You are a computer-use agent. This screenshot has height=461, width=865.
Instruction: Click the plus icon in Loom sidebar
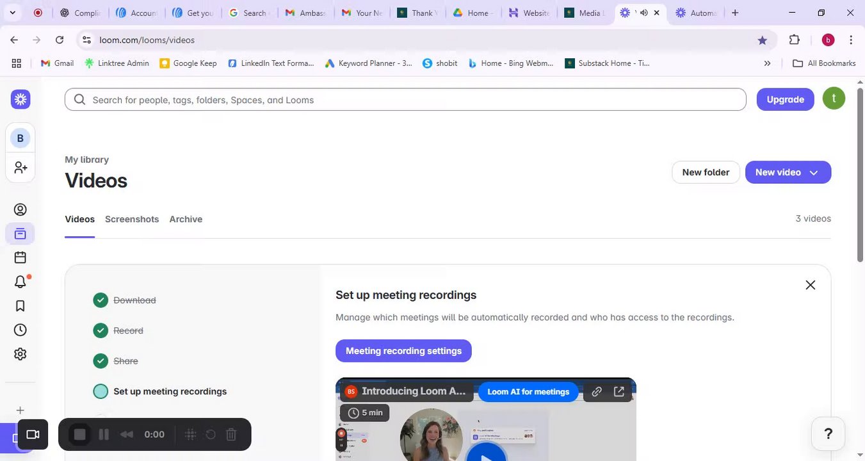20,410
